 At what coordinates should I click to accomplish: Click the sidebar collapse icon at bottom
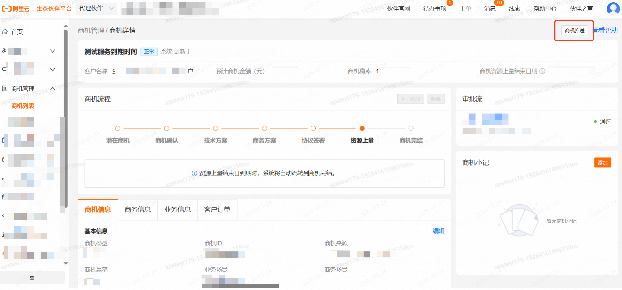pyautogui.click(x=32, y=278)
